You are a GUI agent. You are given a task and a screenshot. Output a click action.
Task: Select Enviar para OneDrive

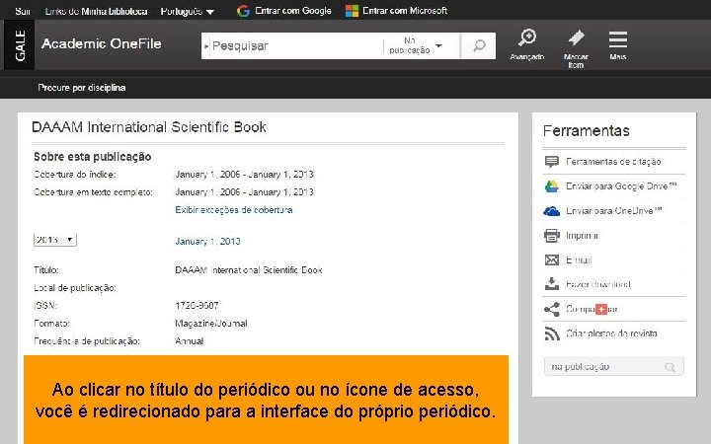pyautogui.click(x=614, y=211)
